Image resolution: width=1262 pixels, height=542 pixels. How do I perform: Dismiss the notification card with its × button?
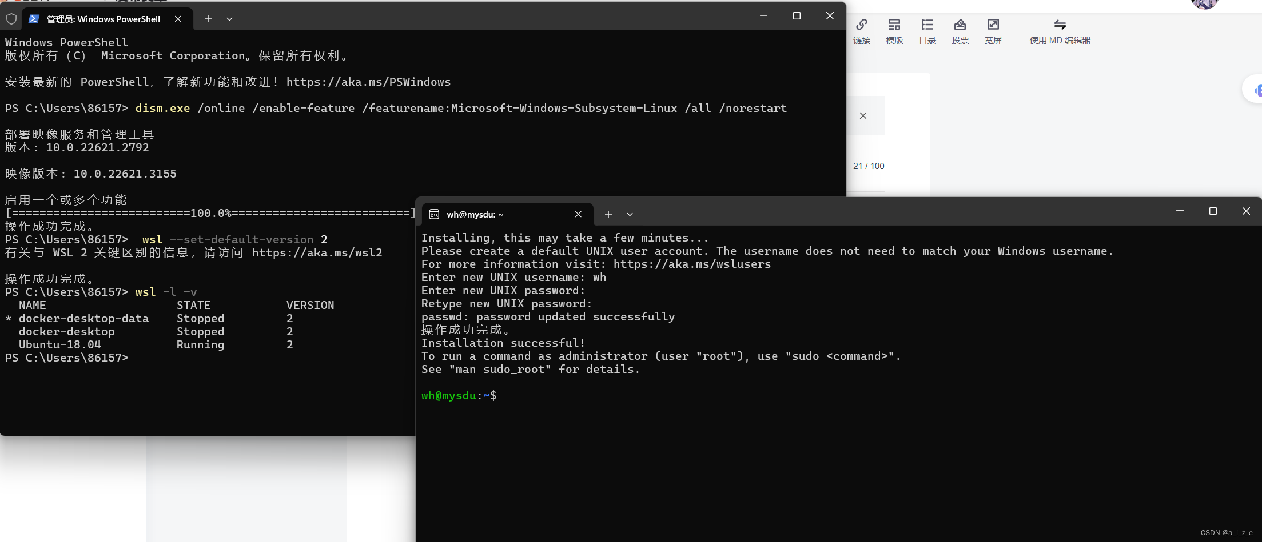(x=863, y=115)
